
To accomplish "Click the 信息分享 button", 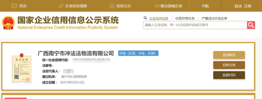I will (229, 65).
